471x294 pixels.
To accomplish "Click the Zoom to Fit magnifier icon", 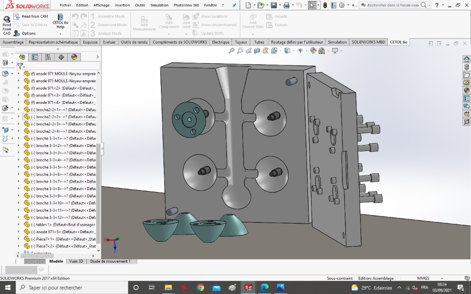I will (x=232, y=50).
